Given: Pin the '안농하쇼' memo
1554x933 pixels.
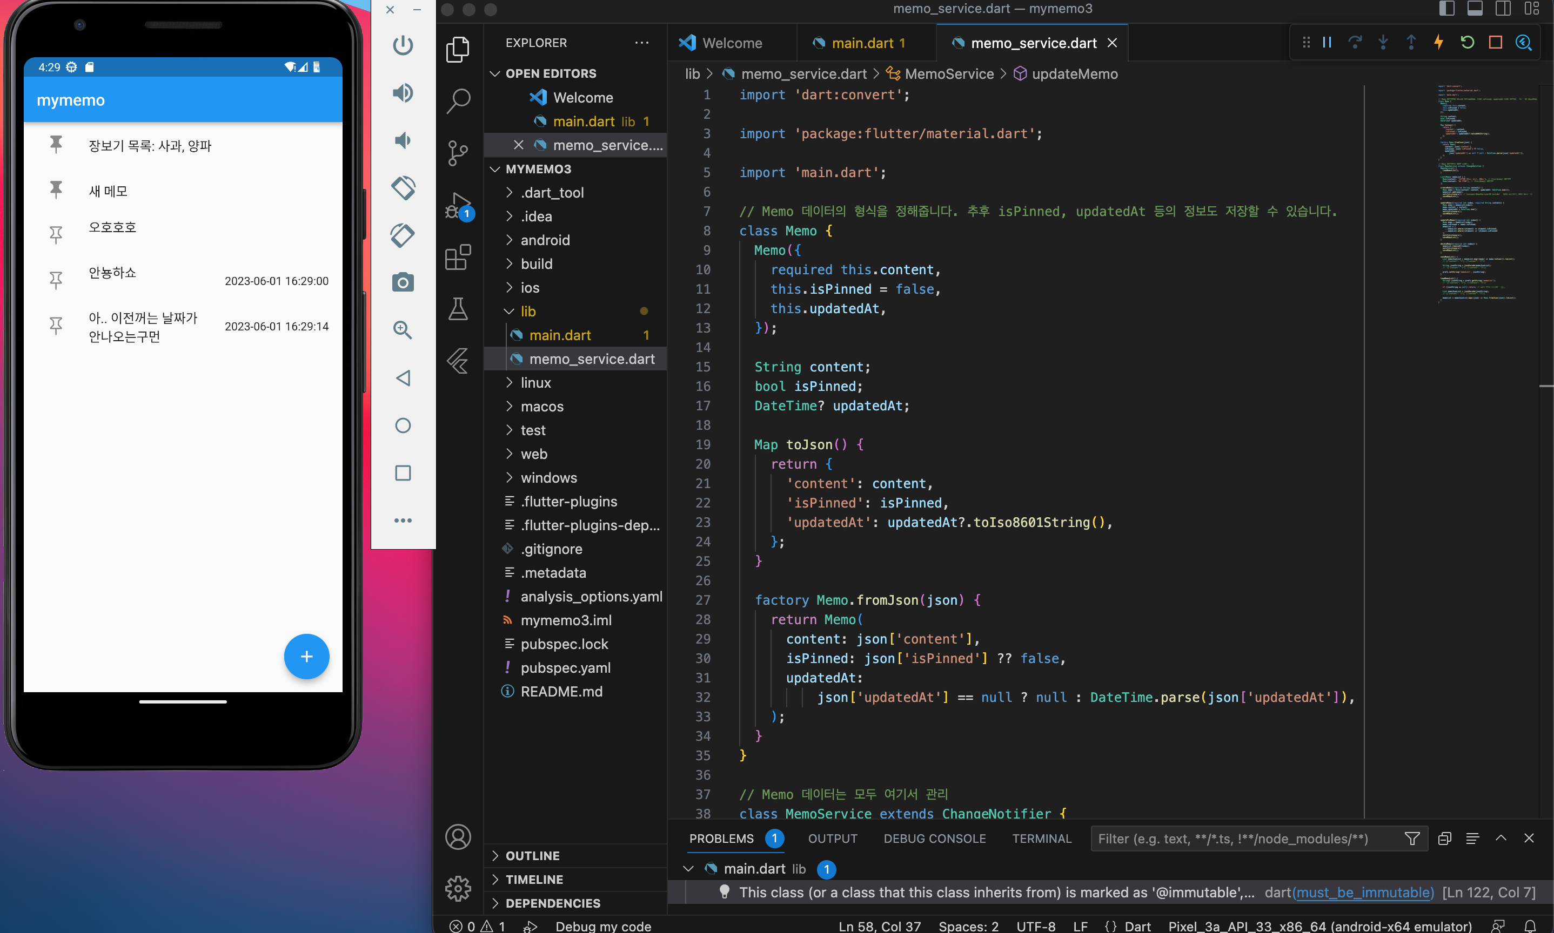Looking at the screenshot, I should [56, 280].
